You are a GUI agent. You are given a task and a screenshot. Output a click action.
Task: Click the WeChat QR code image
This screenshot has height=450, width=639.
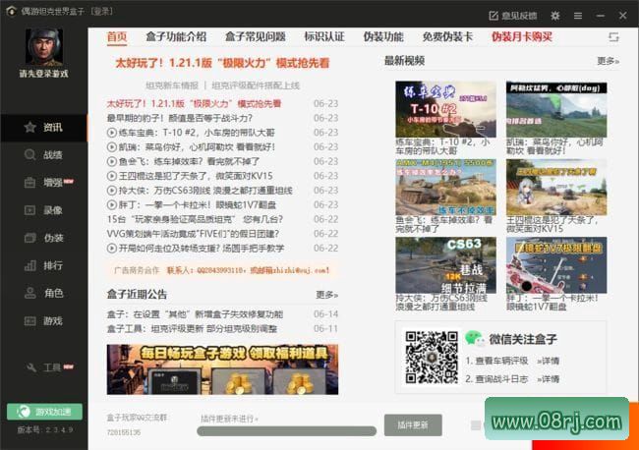(432, 357)
